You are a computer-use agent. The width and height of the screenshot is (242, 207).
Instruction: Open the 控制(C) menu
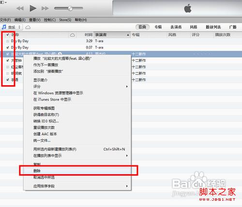pyautogui.click(x=50, y=20)
